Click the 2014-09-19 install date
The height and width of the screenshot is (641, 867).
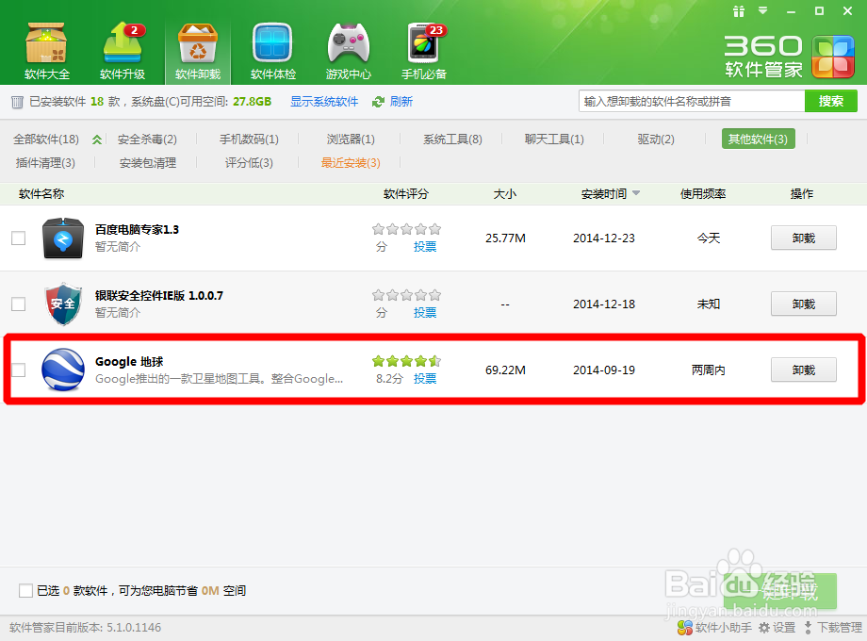[604, 370]
